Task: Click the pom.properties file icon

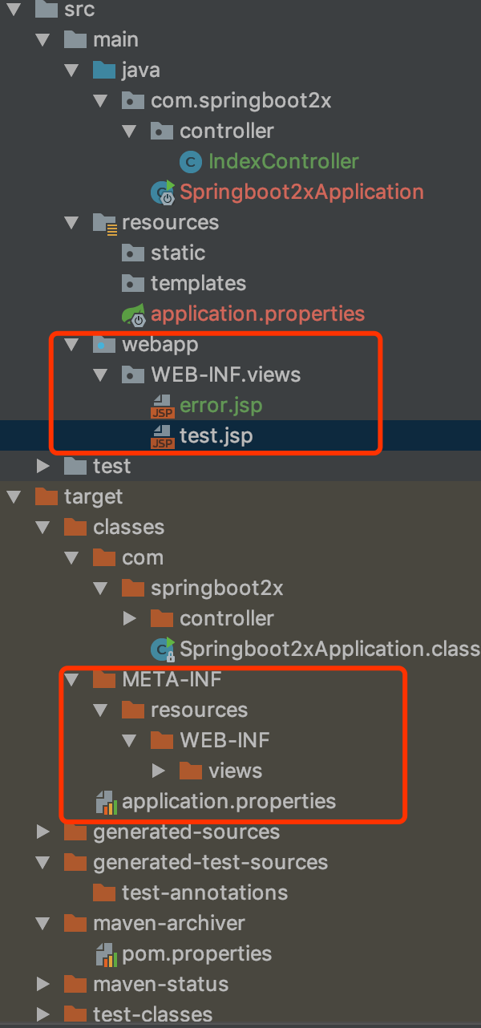Action: point(105,953)
